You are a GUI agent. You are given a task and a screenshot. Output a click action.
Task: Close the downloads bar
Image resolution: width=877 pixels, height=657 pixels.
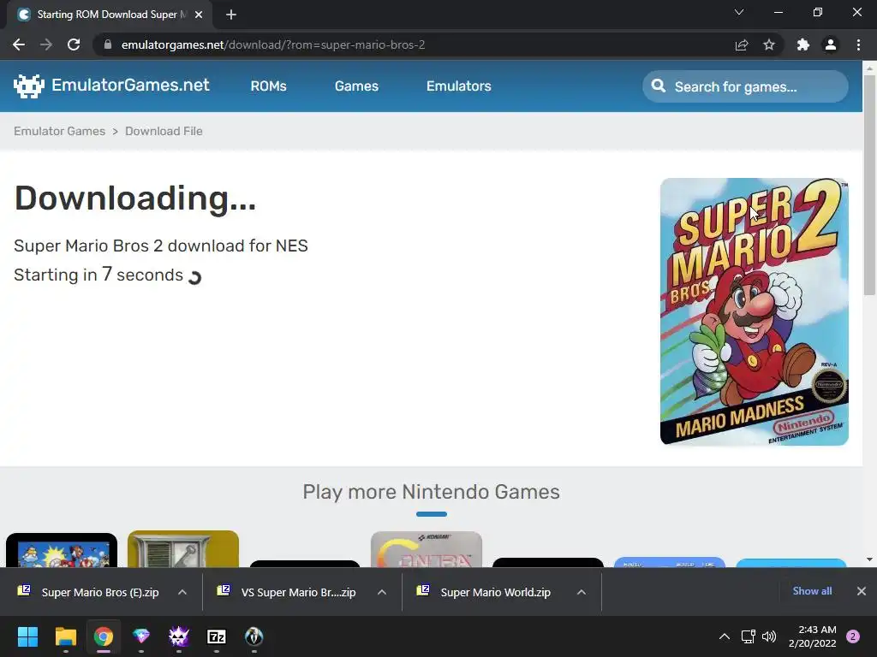(862, 591)
